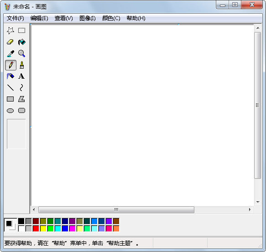Image resolution: width=266 pixels, height=252 pixels.
Task: Select the Airbrush spray tool
Action: click(10, 76)
